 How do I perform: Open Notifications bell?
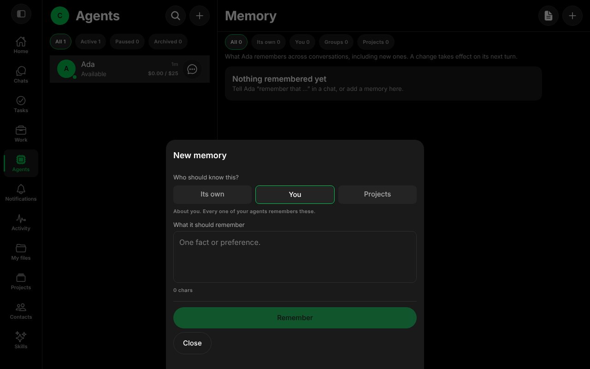click(21, 193)
